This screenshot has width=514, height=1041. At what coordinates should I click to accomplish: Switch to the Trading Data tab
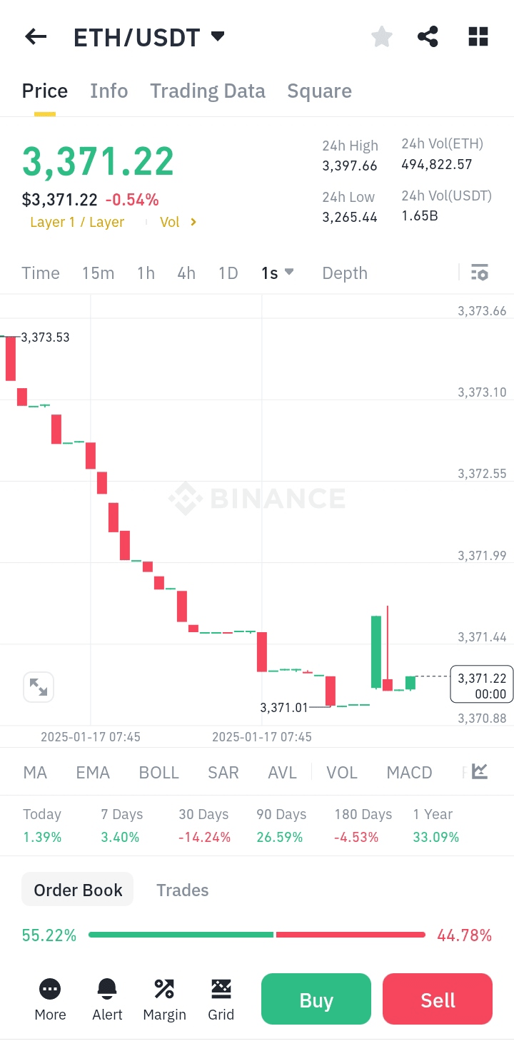click(207, 91)
